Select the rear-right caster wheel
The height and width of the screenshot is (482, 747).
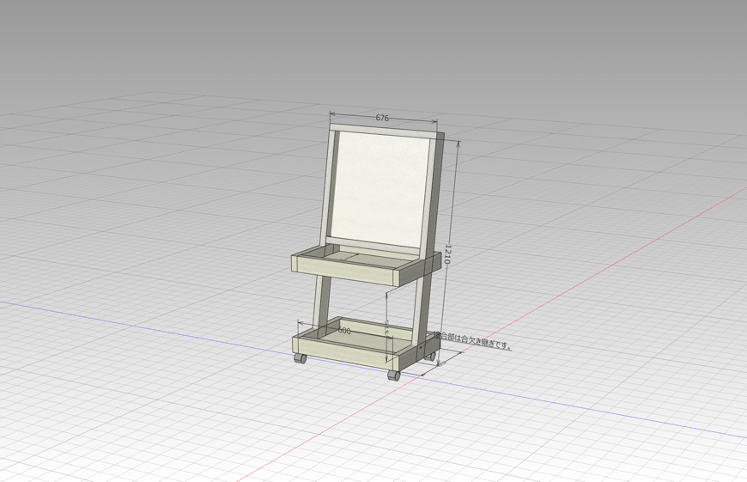click(x=430, y=356)
